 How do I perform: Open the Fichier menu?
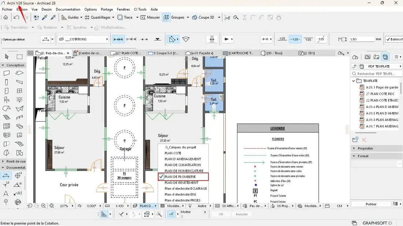(7, 9)
